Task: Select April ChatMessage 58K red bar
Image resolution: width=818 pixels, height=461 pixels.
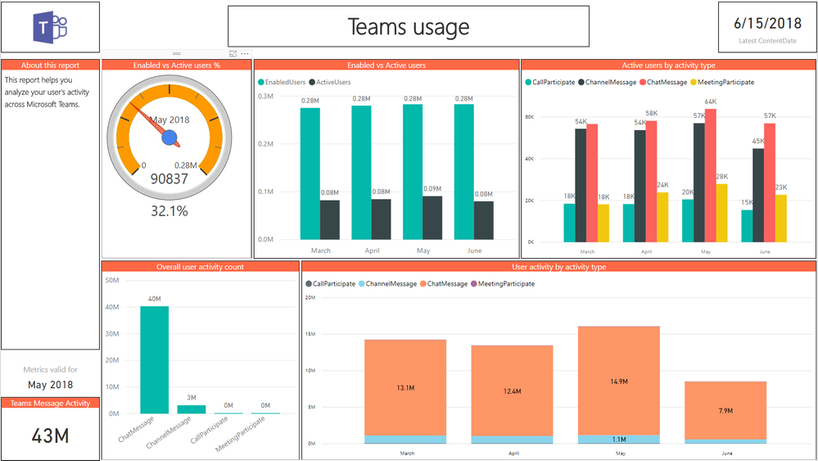Action: coord(651,182)
